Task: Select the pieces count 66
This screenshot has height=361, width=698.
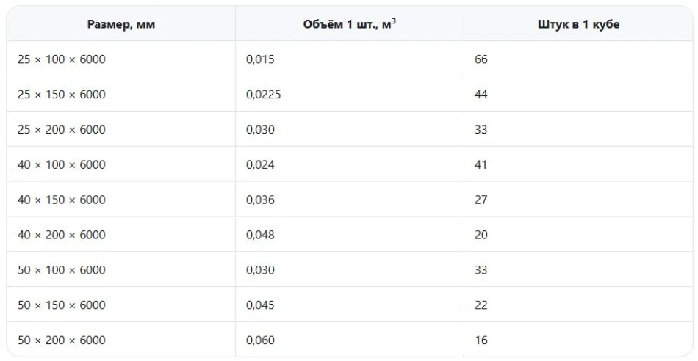Action: click(x=481, y=59)
